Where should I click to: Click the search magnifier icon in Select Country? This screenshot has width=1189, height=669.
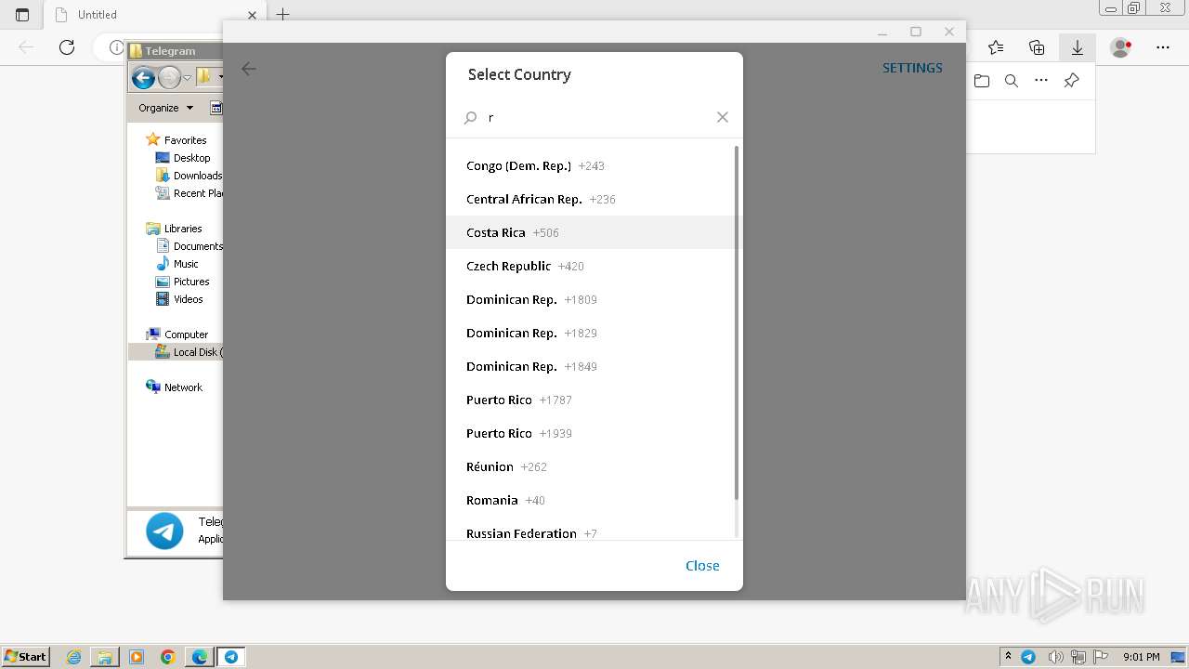[471, 118]
